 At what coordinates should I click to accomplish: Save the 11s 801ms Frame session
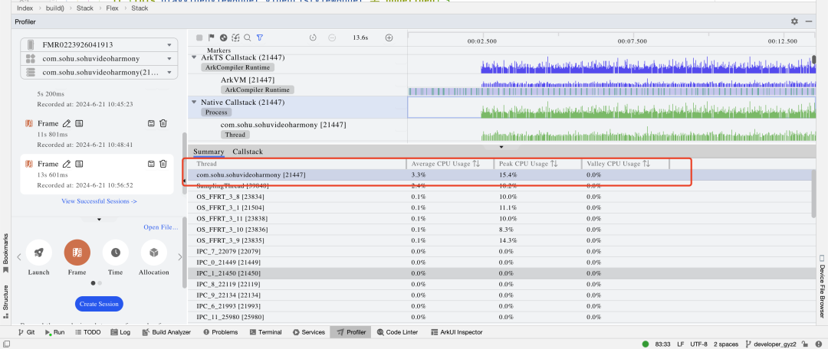pos(151,123)
